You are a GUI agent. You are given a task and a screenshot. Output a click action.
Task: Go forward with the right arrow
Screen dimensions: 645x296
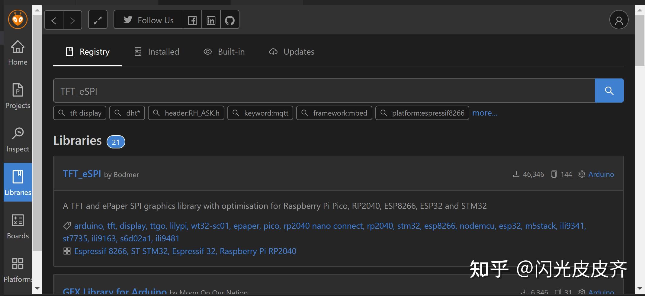pos(72,20)
